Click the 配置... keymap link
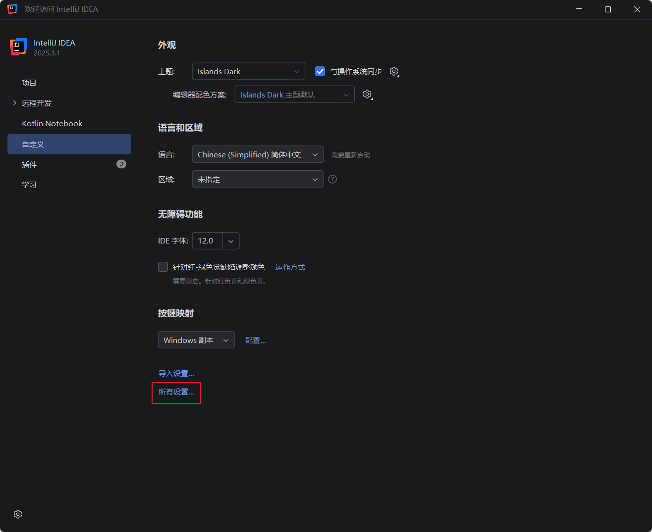 256,340
